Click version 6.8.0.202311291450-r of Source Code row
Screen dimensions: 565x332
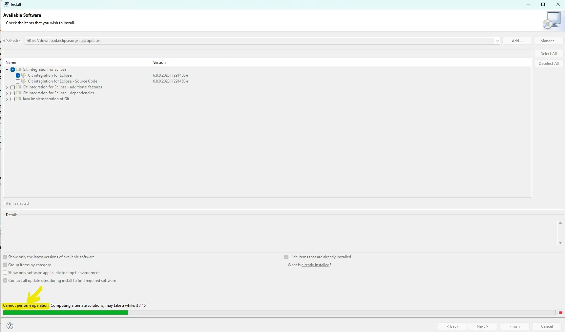point(171,81)
